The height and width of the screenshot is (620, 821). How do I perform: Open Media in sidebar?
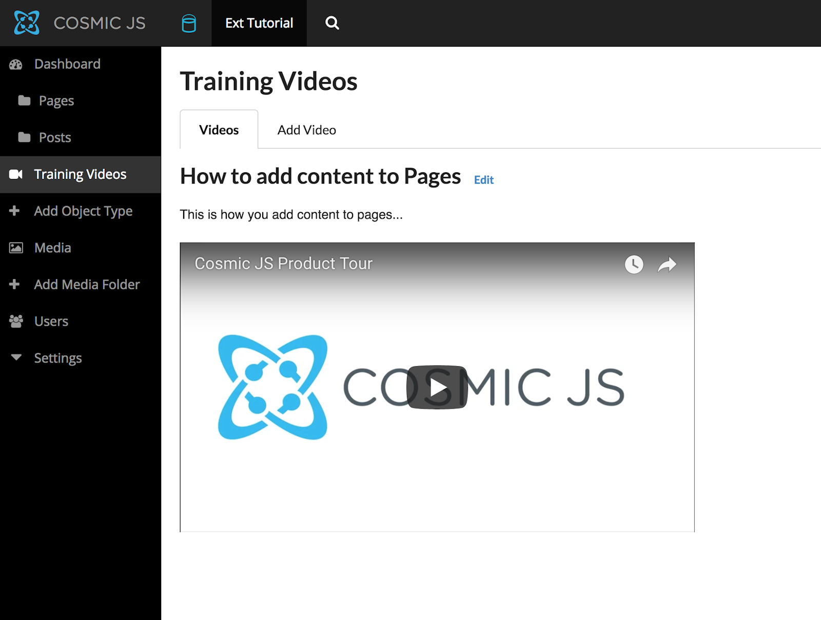pos(53,248)
